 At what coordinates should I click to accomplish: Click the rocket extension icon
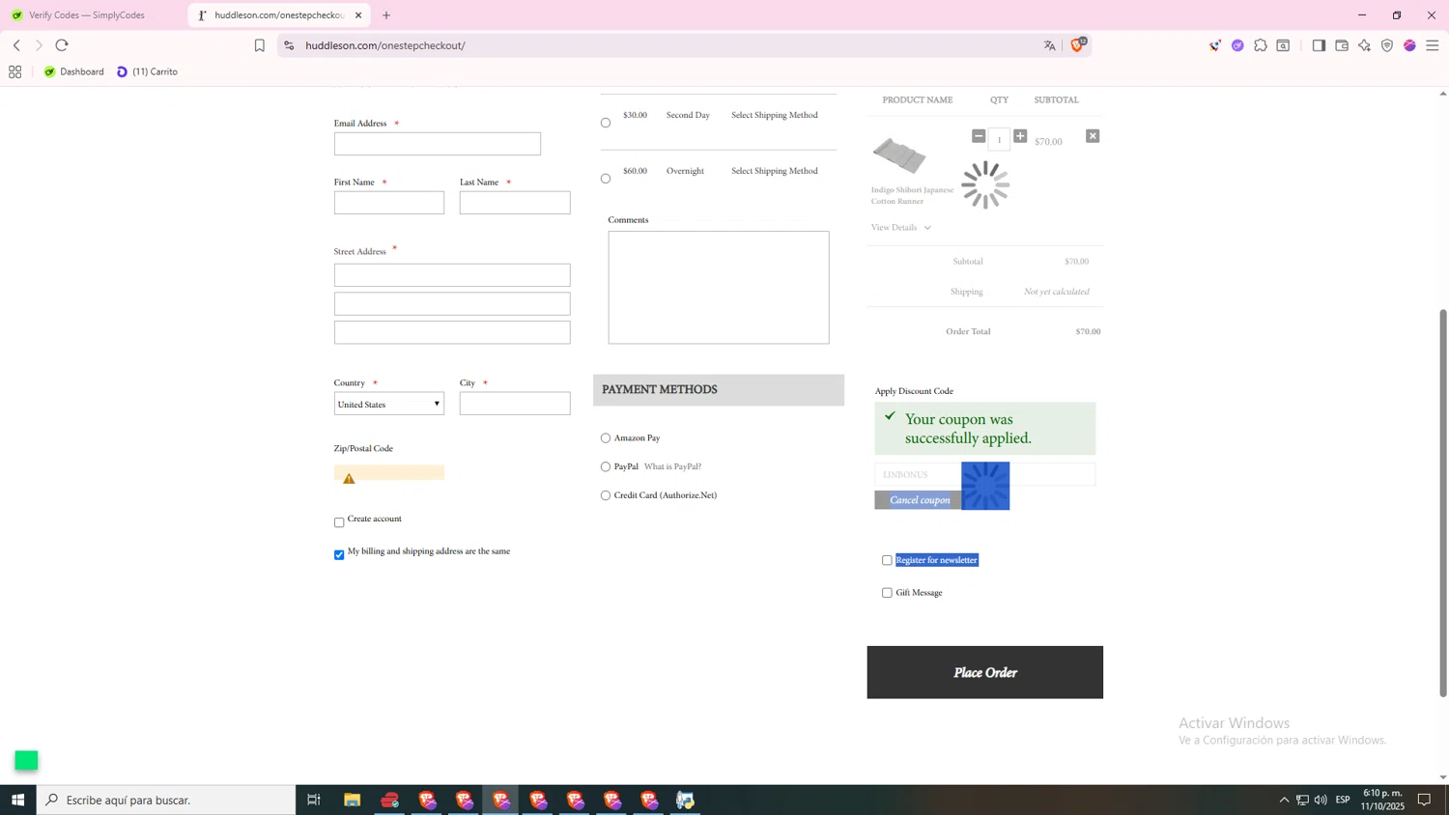(1214, 45)
